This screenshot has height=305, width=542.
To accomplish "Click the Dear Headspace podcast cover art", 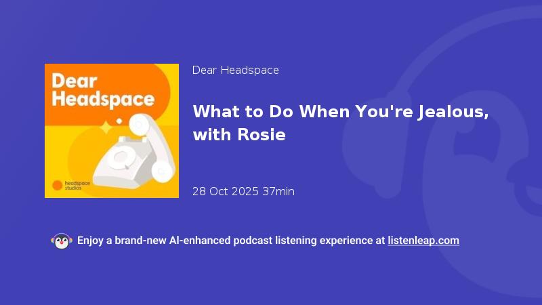I will 112,131.
